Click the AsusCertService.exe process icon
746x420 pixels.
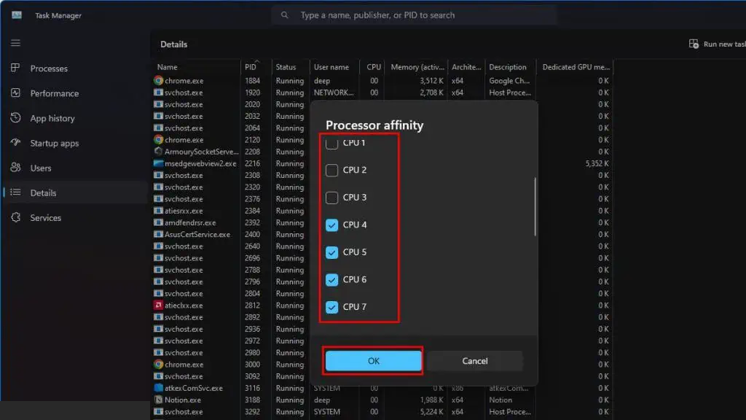[x=158, y=234]
